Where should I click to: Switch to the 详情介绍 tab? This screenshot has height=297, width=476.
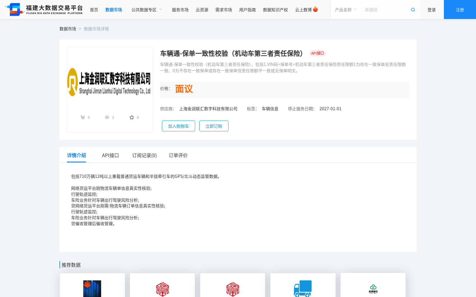pyautogui.click(x=76, y=155)
